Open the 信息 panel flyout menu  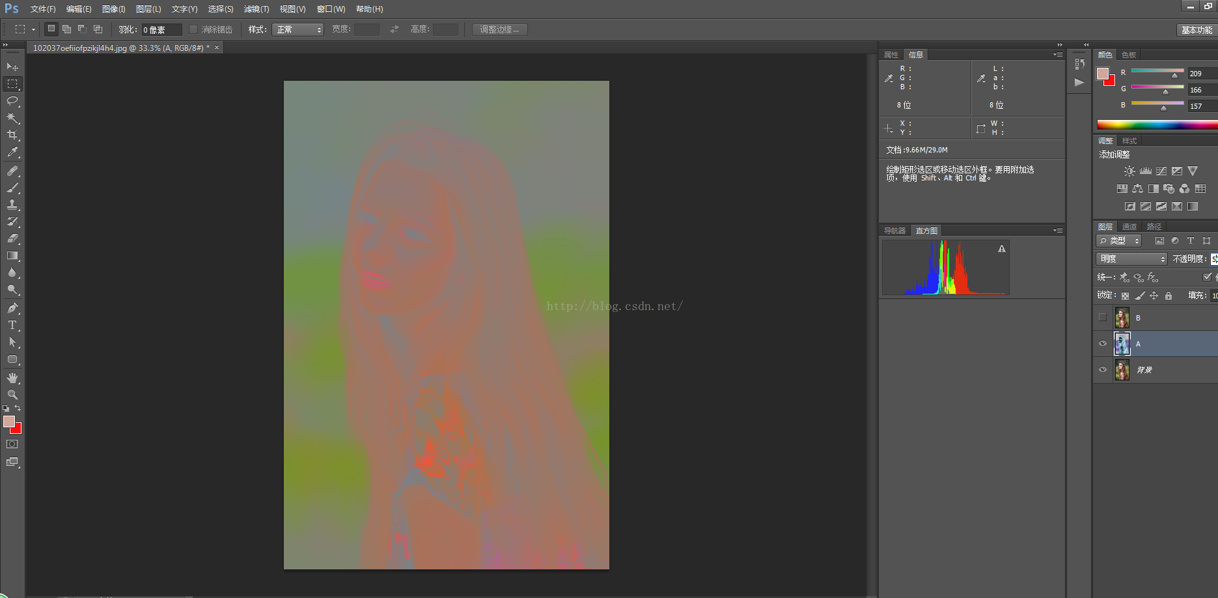[x=1058, y=55]
